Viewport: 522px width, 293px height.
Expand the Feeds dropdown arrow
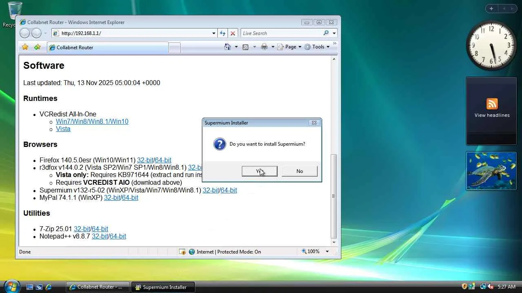click(254, 47)
